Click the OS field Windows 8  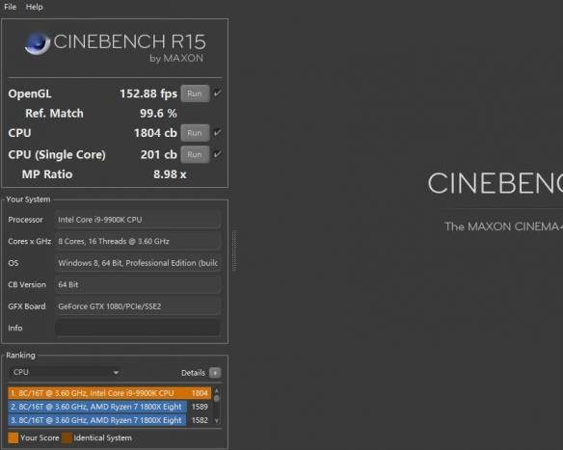click(x=138, y=263)
